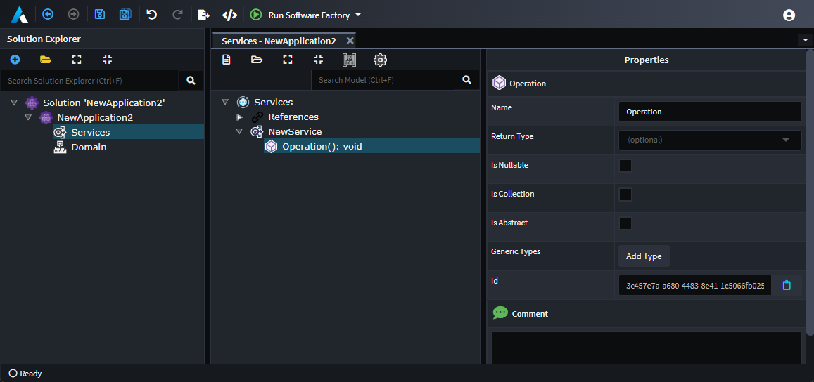This screenshot has height=382, width=814.
Task: Copy the Id using clipboard icon
Action: (787, 285)
